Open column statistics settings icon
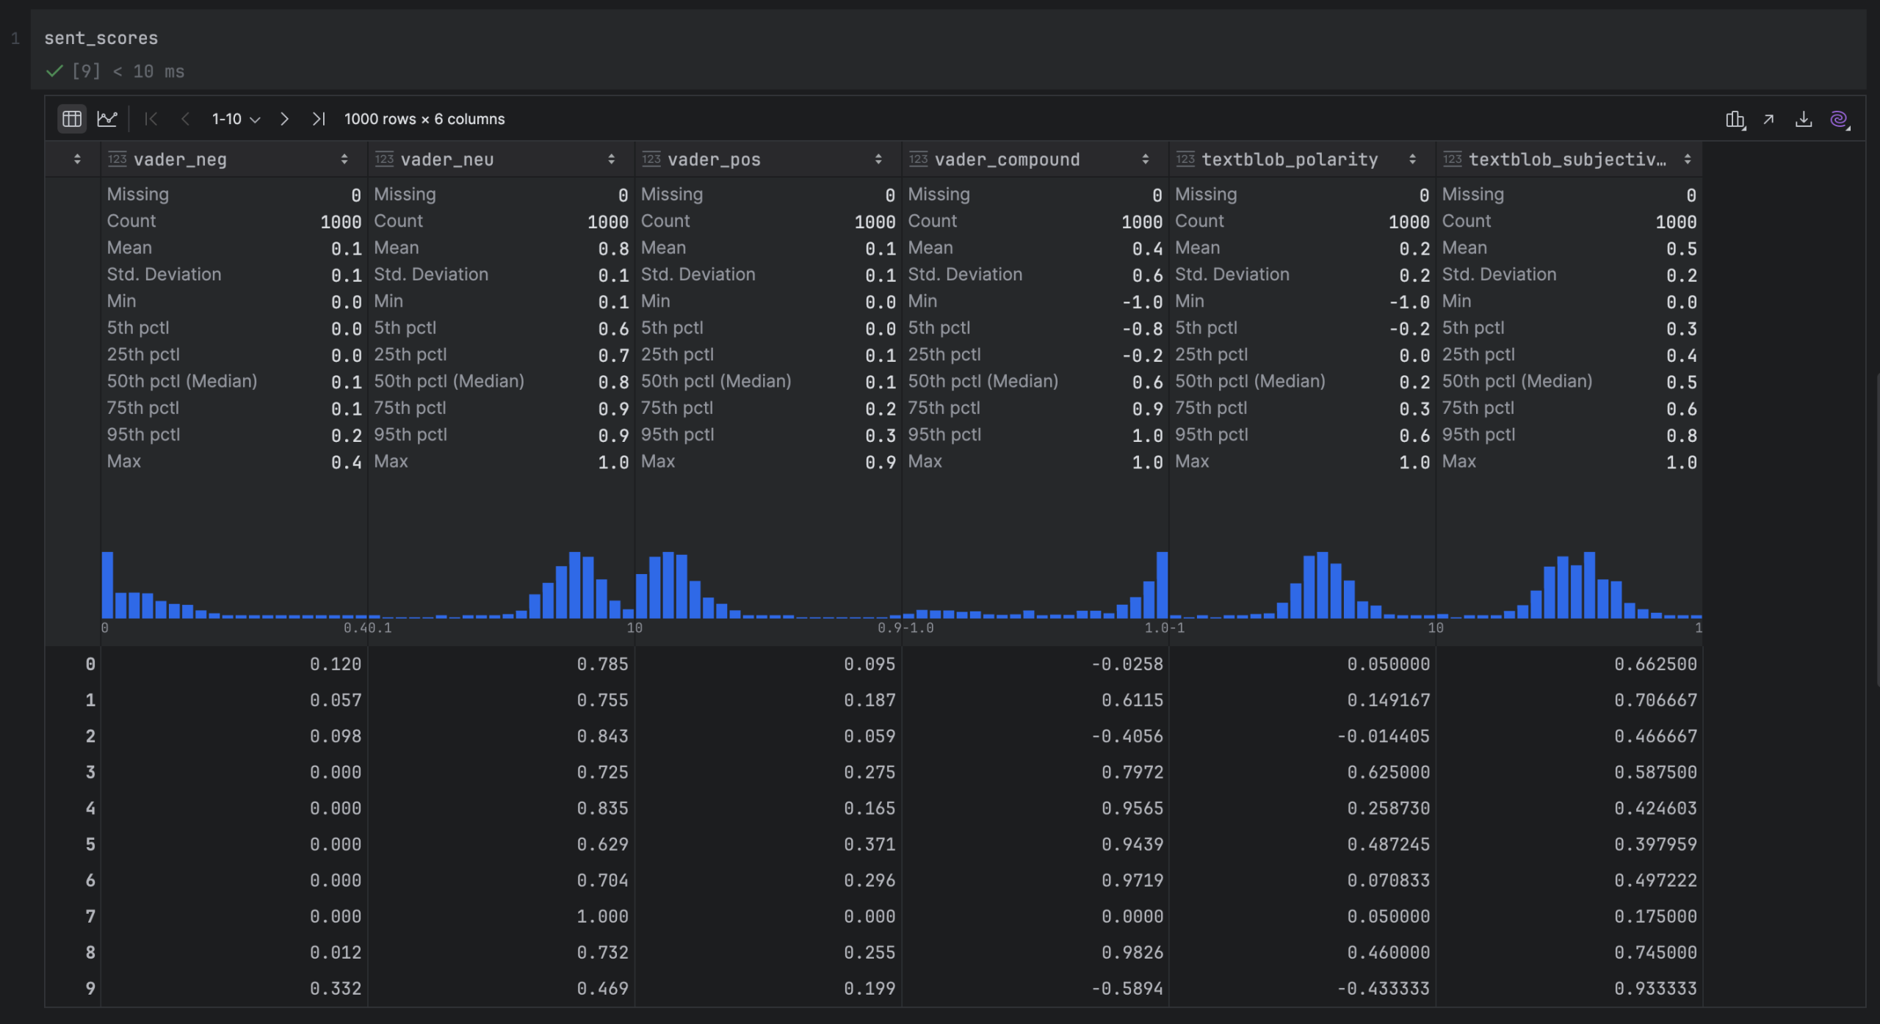 pos(1735,120)
